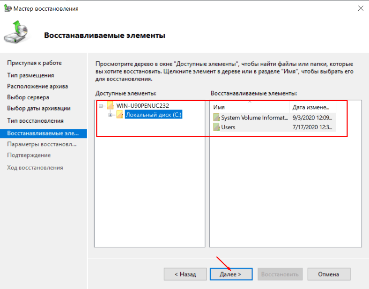Open the Тип размещения step

(x=30, y=75)
